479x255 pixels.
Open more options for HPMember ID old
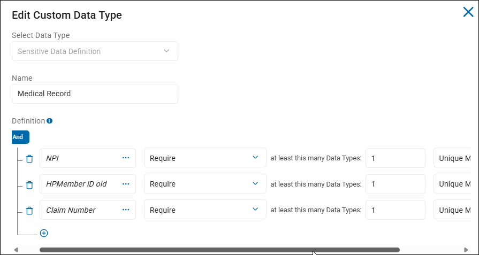126,184
